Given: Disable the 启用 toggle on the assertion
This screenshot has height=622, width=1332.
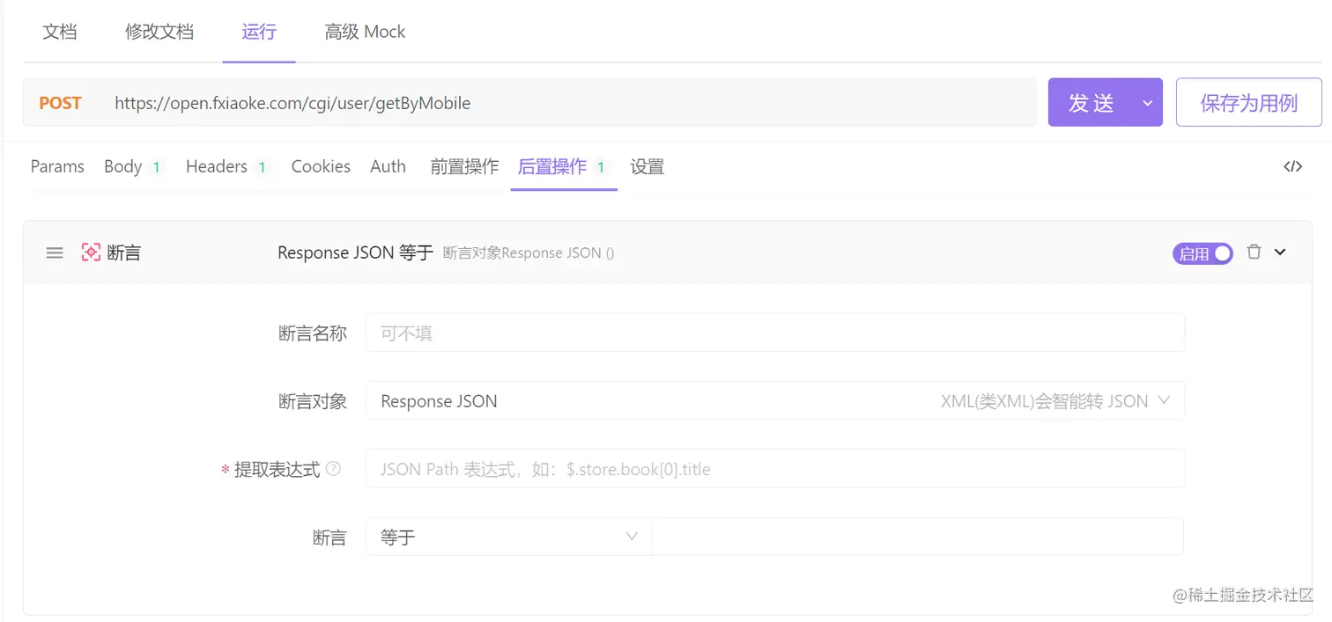Looking at the screenshot, I should click(x=1202, y=252).
